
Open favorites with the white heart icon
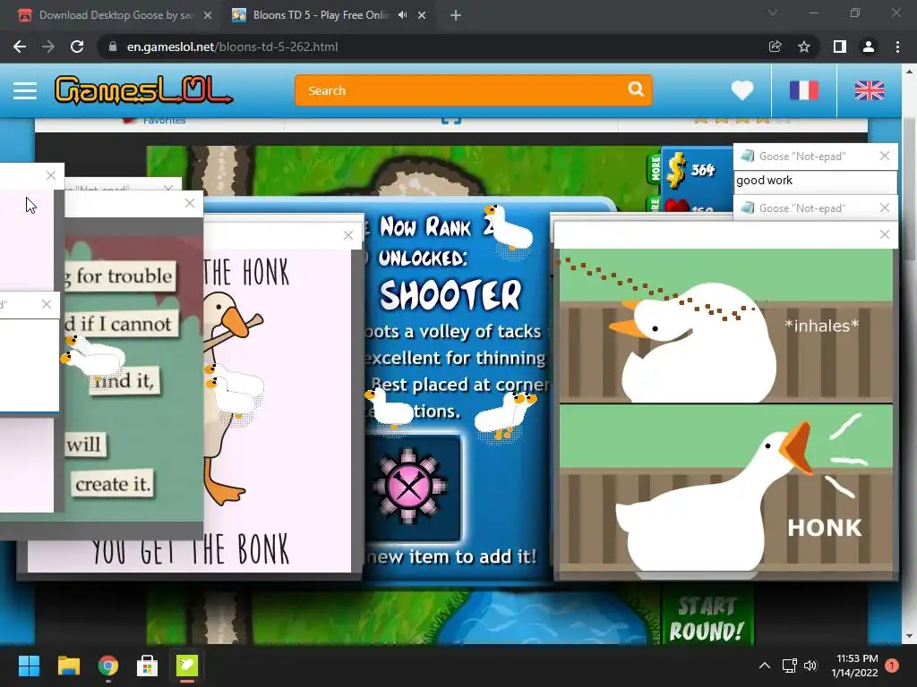(x=742, y=90)
